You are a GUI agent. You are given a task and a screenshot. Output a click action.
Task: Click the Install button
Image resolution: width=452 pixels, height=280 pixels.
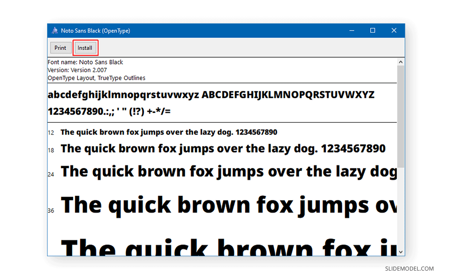[x=85, y=48]
